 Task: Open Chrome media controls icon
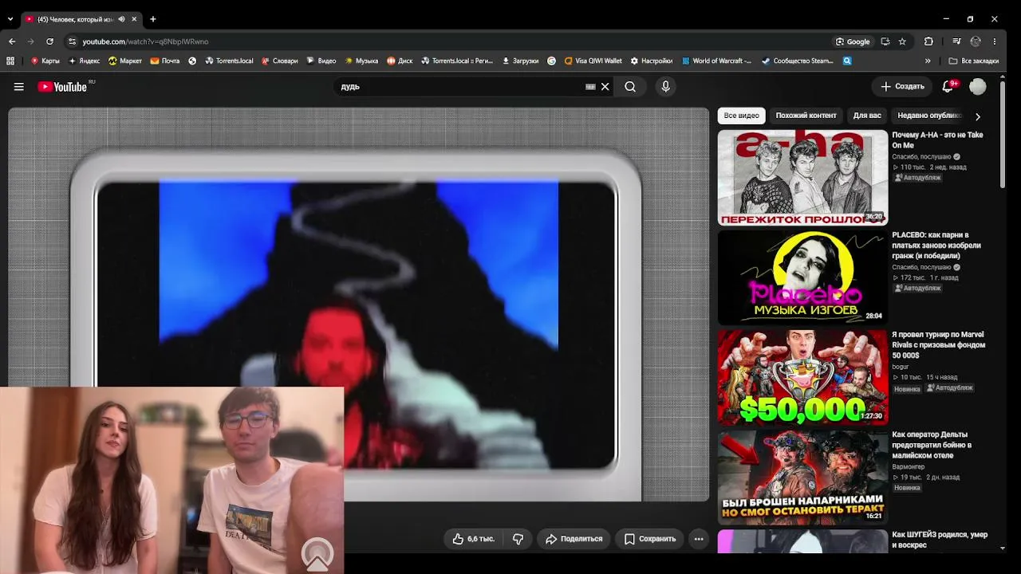click(956, 41)
